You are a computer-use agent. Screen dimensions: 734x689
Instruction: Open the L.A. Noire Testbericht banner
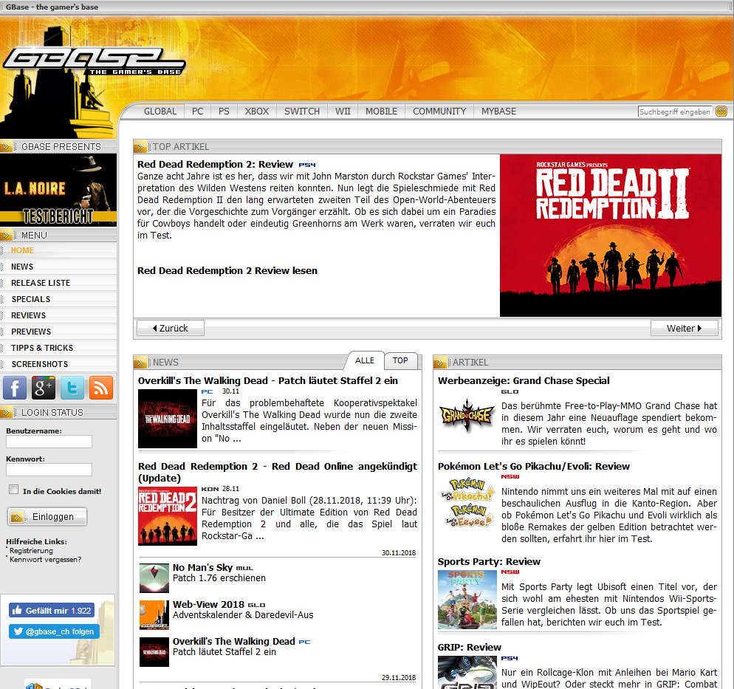point(58,190)
